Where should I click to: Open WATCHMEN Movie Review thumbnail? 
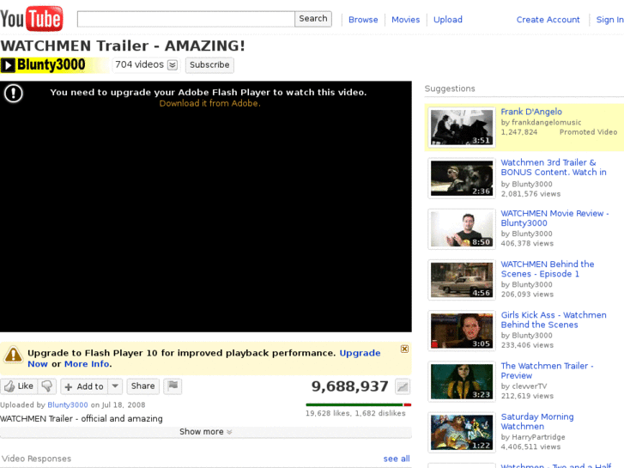tap(462, 229)
